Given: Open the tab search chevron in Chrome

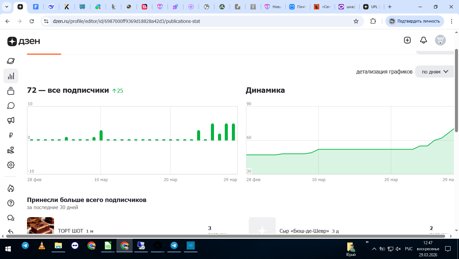Looking at the screenshot, I should pos(6,7).
